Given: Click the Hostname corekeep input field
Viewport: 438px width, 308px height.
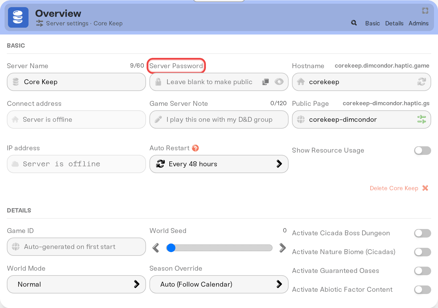Looking at the screenshot, I should click(362, 82).
